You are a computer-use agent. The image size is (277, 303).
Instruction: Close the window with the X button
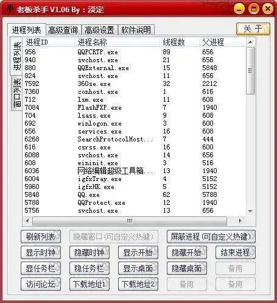tap(268, 9)
